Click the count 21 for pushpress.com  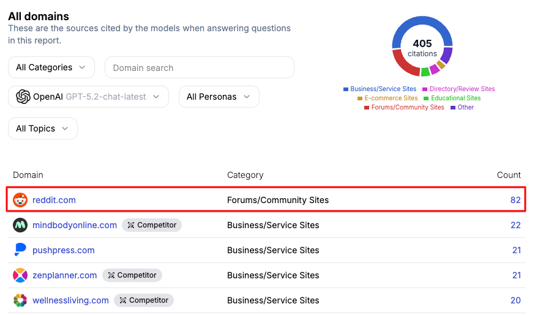click(x=517, y=250)
